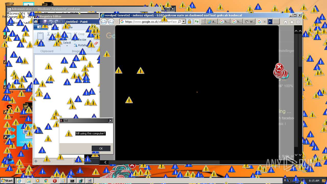The image size is (327, 184).
Task: Switch to the loading IE tab W...
Action: point(249,22)
